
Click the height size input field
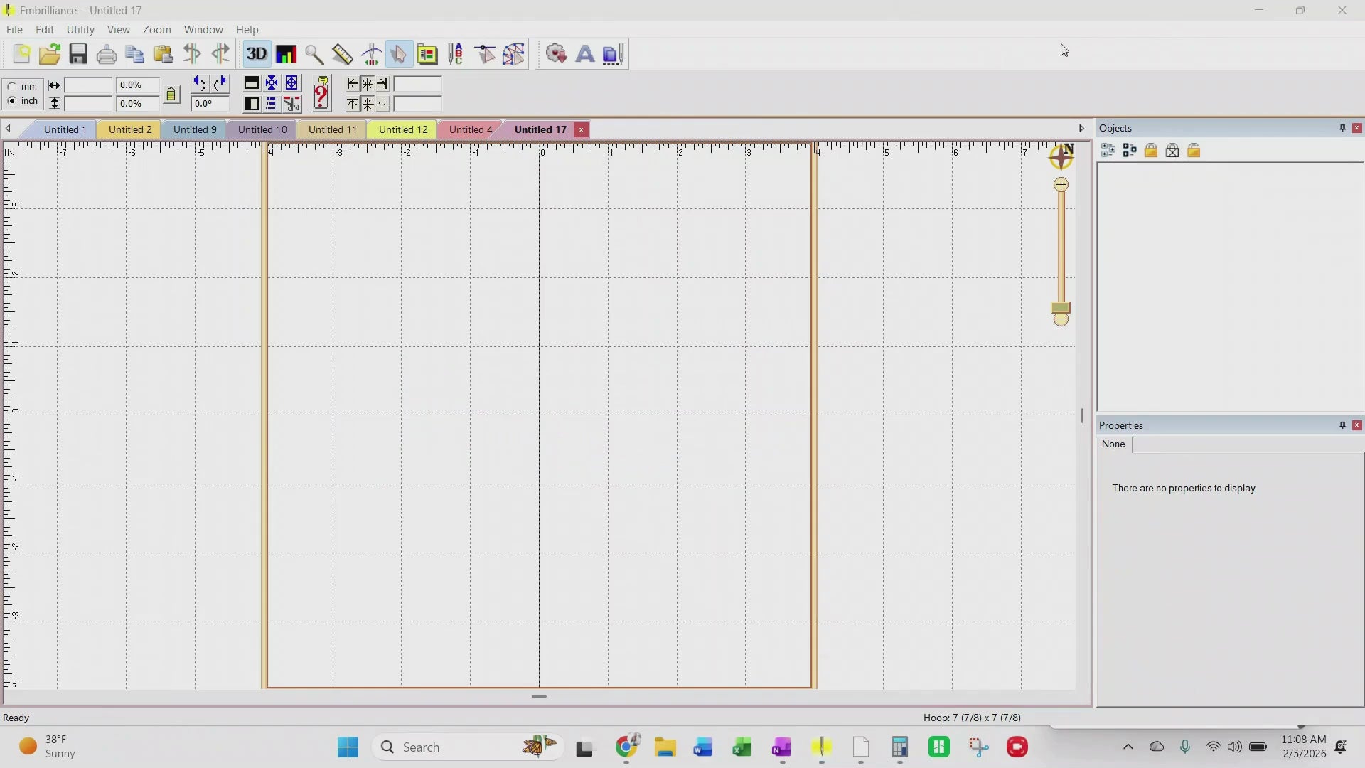tap(88, 104)
